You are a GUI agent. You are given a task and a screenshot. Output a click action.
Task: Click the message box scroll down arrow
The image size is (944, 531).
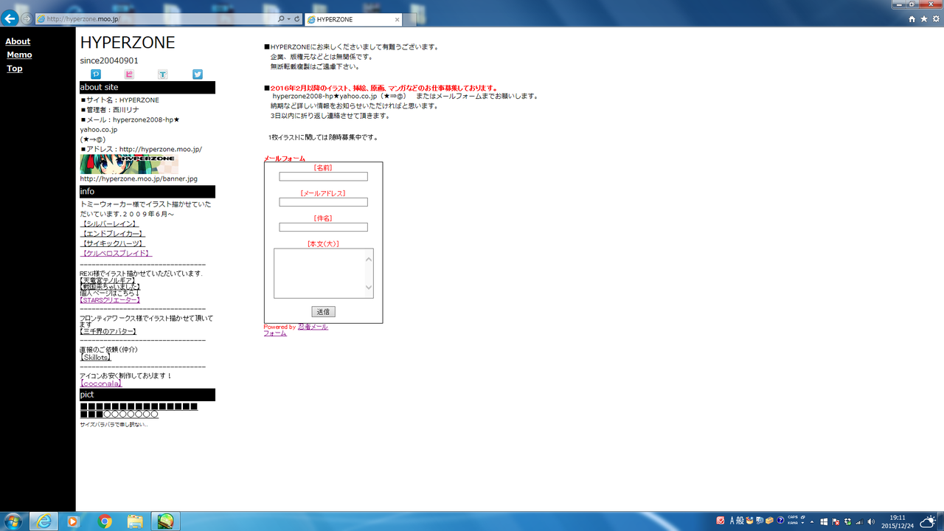369,288
